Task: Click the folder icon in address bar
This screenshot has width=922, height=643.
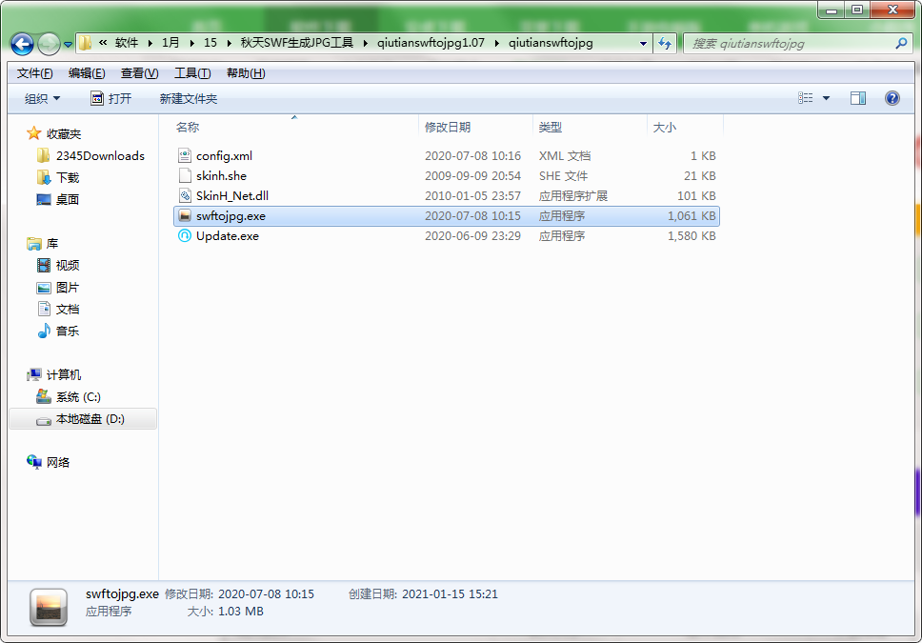Action: coord(86,43)
